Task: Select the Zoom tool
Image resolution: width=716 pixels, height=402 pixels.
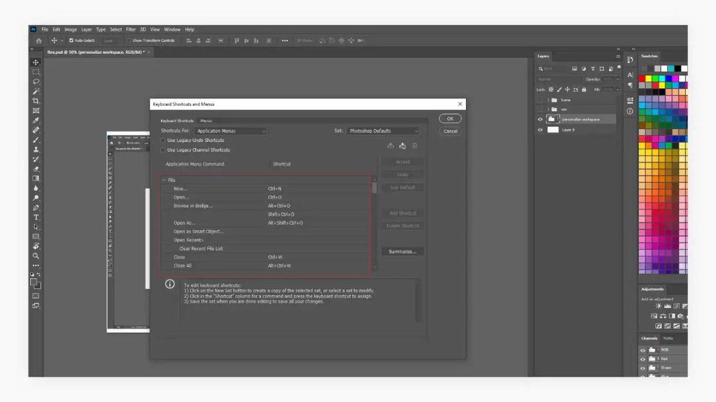Action: pos(36,255)
